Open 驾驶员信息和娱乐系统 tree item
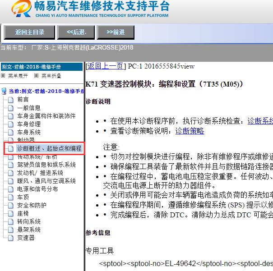This screenshot has width=273, height=271. tap(46, 165)
